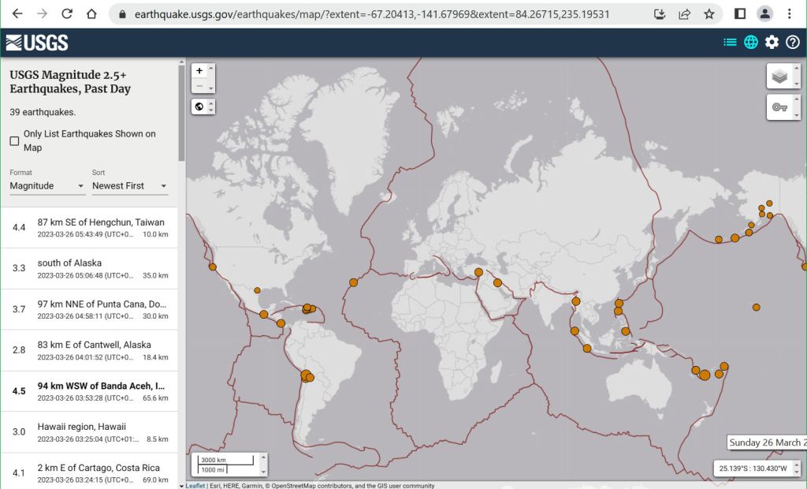Click the earthquake list scrollbar
The image size is (807, 489).
[x=182, y=110]
